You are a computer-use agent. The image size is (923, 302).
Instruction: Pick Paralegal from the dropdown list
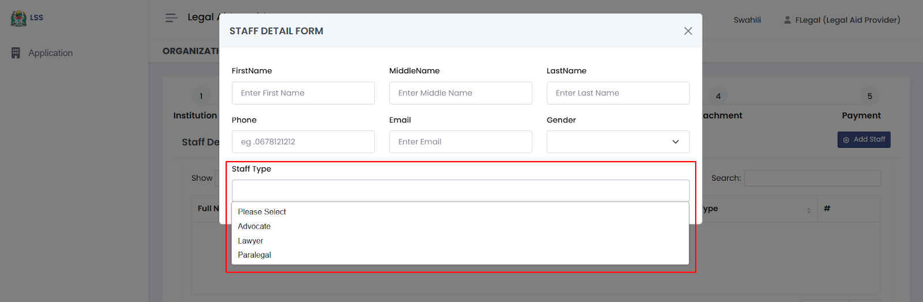click(x=254, y=255)
